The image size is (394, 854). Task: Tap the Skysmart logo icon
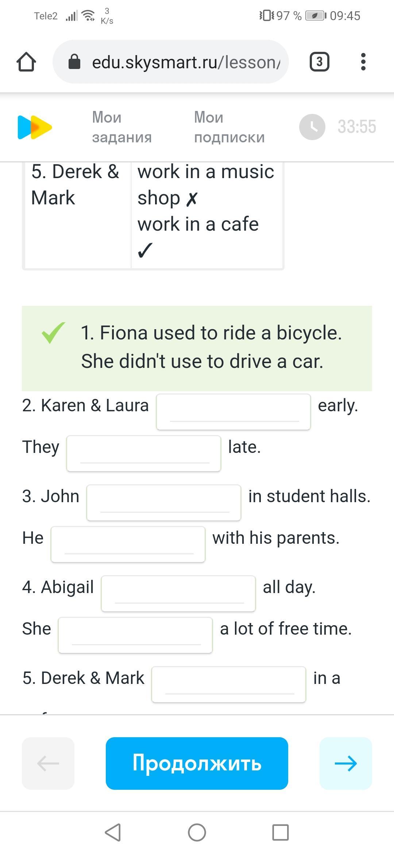(x=35, y=127)
